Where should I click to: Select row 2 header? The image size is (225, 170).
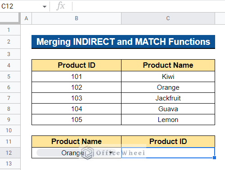(x=10, y=42)
